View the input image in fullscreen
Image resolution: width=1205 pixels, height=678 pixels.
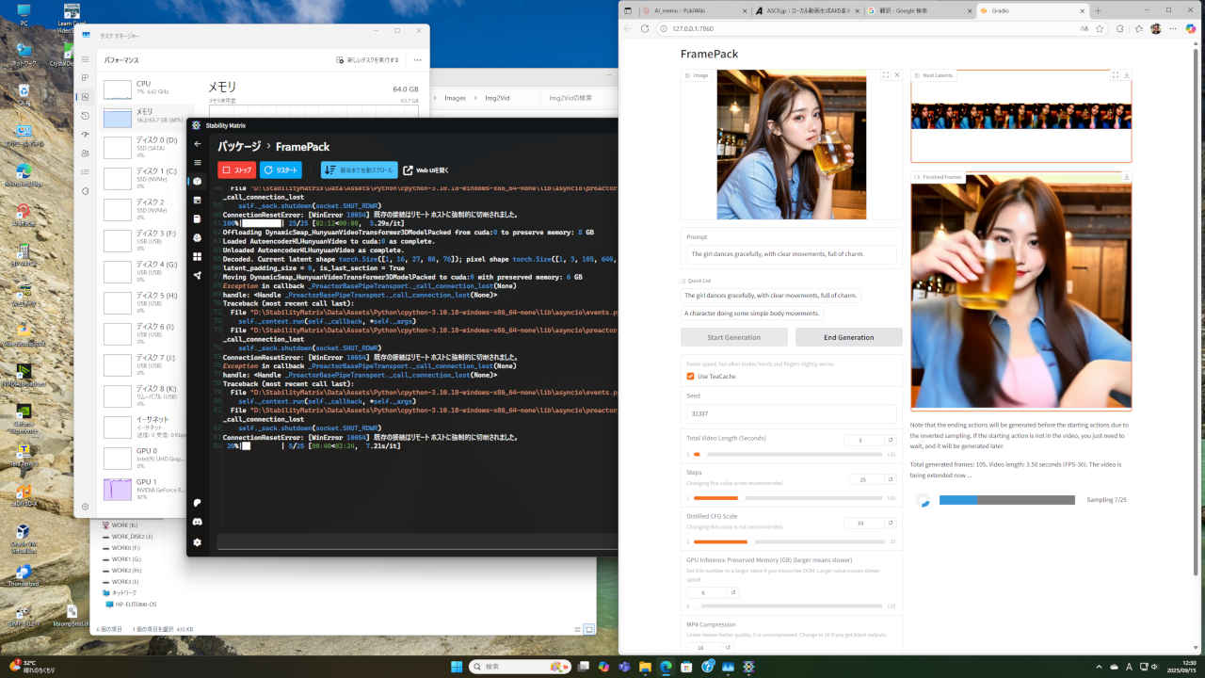pyautogui.click(x=885, y=75)
